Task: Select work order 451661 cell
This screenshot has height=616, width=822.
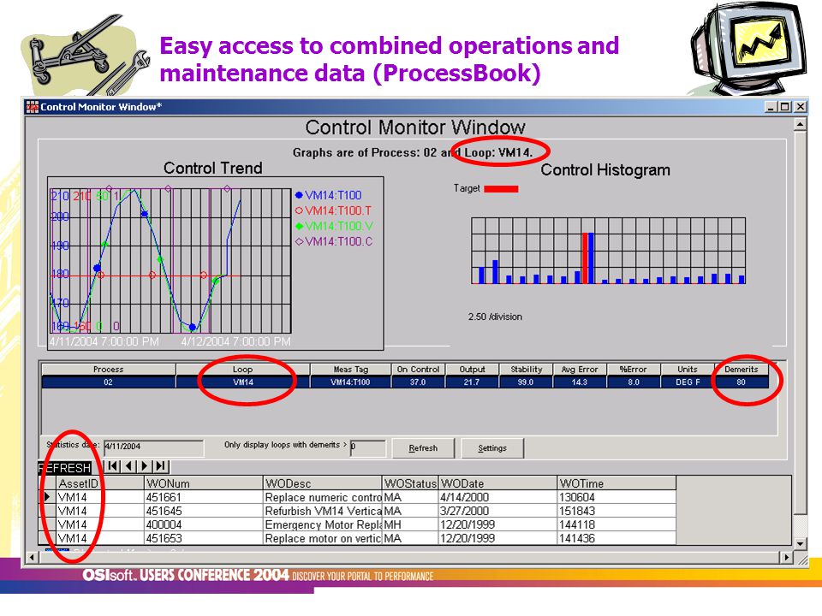Action: point(204,497)
